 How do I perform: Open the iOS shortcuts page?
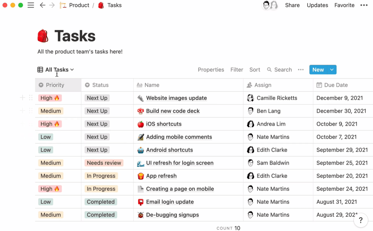point(164,124)
